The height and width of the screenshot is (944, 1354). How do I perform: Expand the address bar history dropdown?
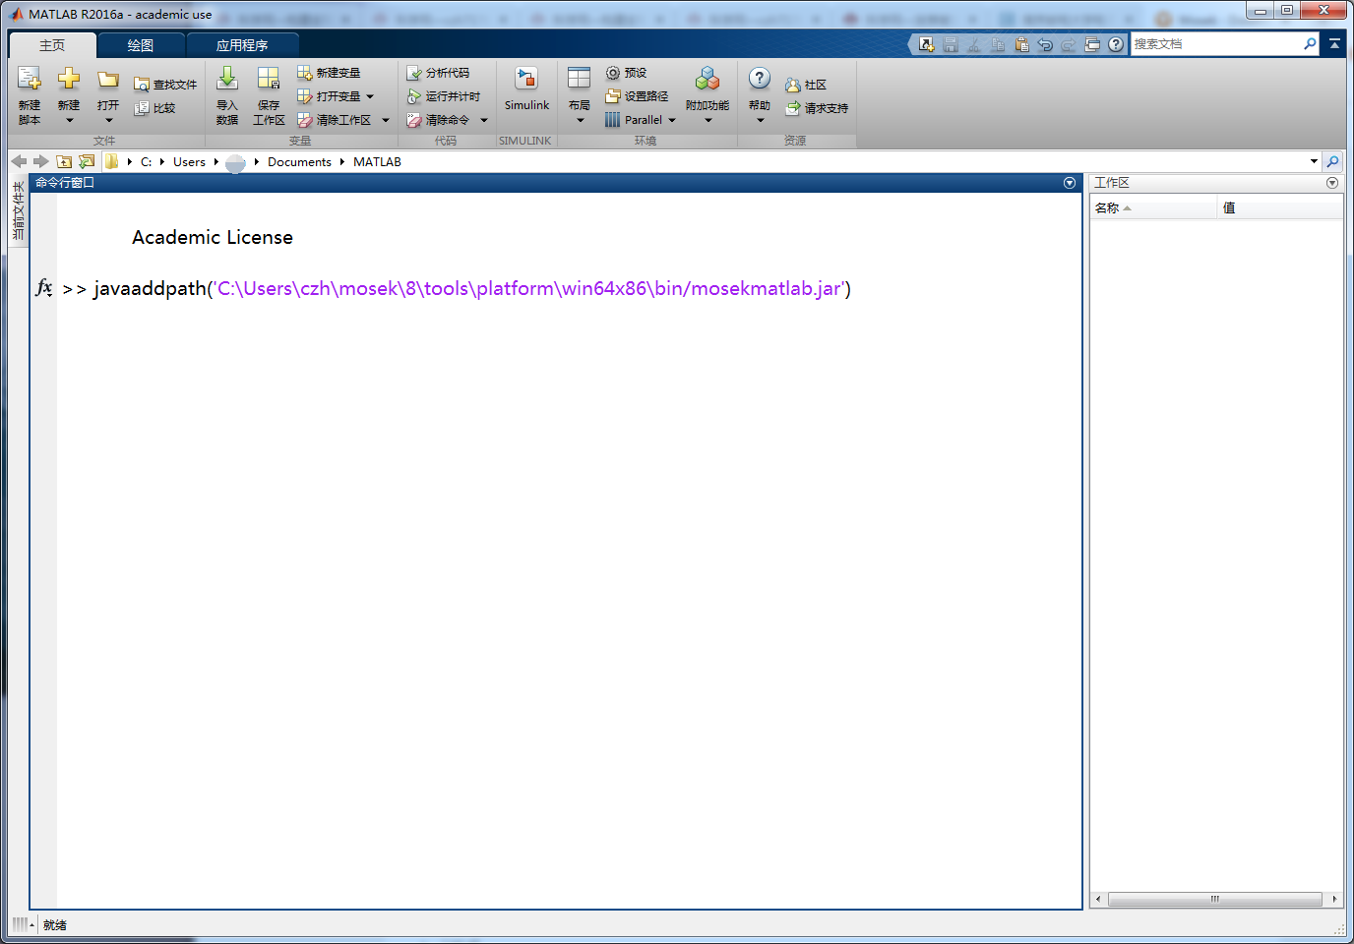pyautogui.click(x=1314, y=161)
